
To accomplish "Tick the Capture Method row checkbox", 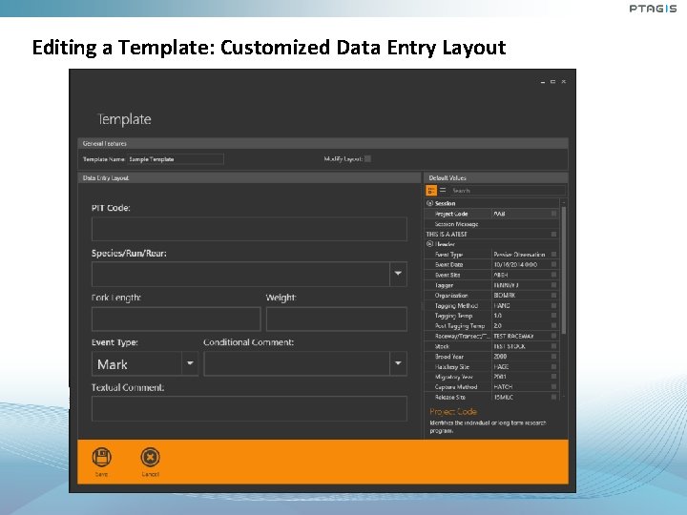I will click(x=553, y=387).
